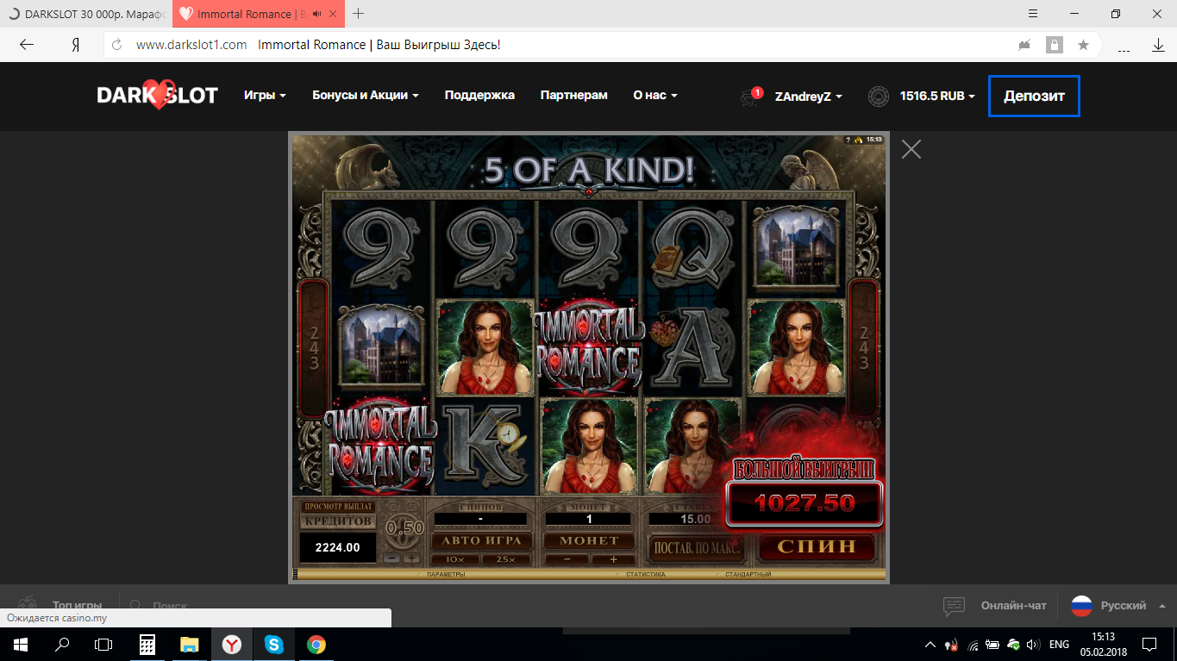Increase coin count with plus under МОНЕТ
The width and height of the screenshot is (1177, 661).
point(614,559)
